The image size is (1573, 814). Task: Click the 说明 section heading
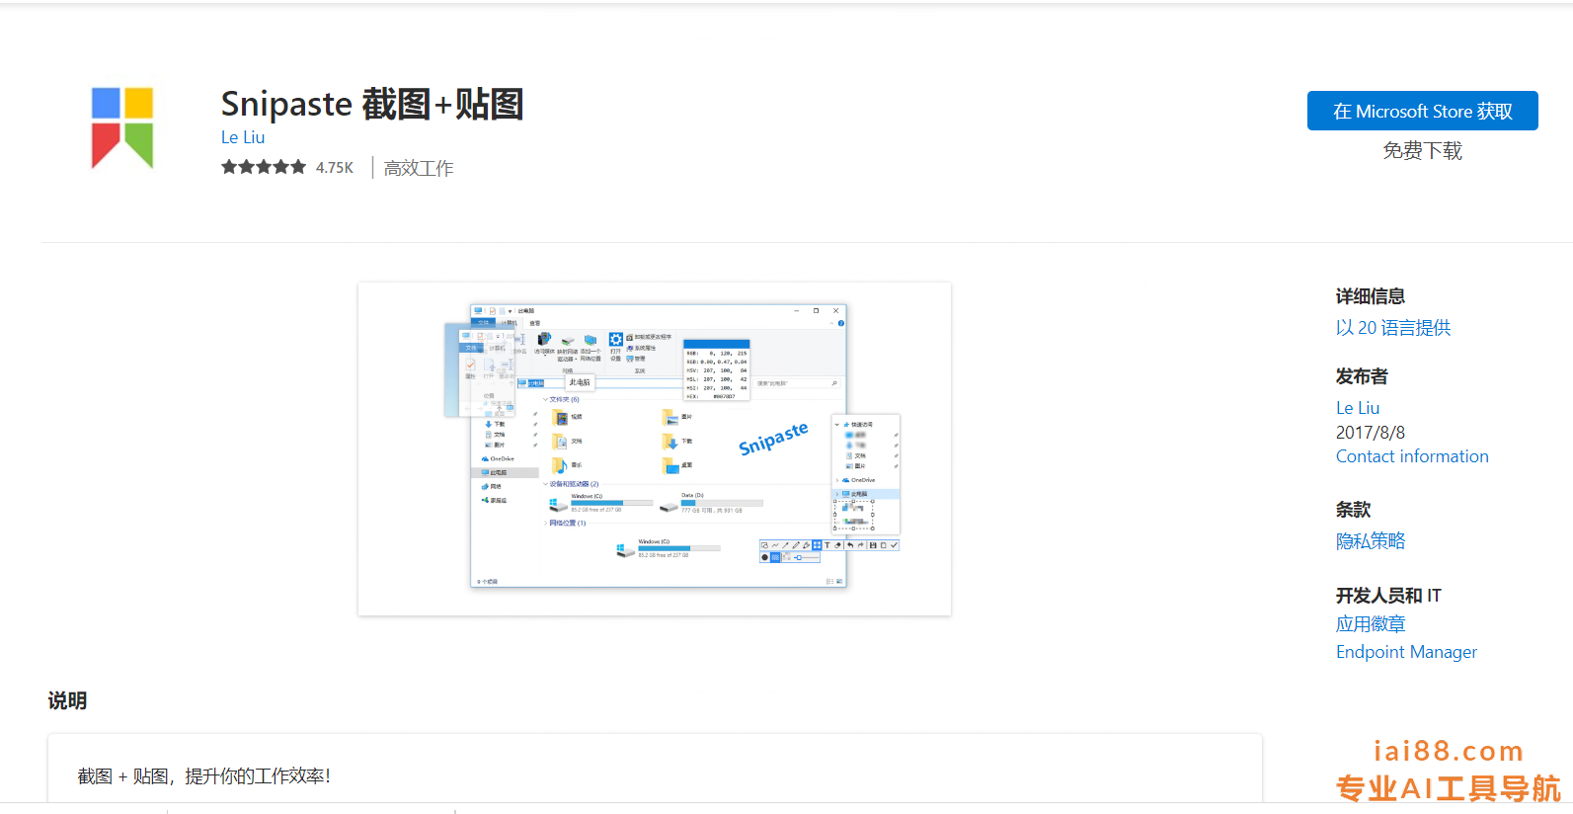click(67, 700)
